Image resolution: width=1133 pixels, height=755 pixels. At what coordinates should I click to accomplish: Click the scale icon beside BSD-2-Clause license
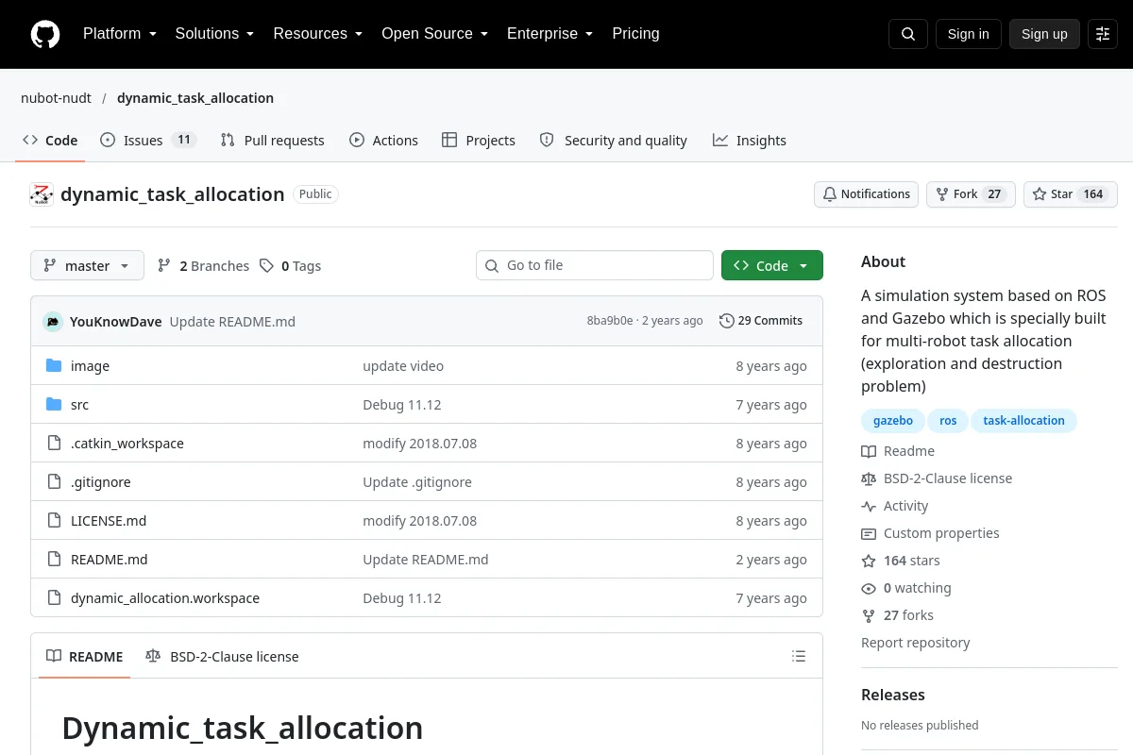click(x=869, y=478)
